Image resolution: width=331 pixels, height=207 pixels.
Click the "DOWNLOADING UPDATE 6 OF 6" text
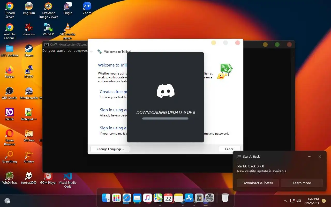pos(165,112)
